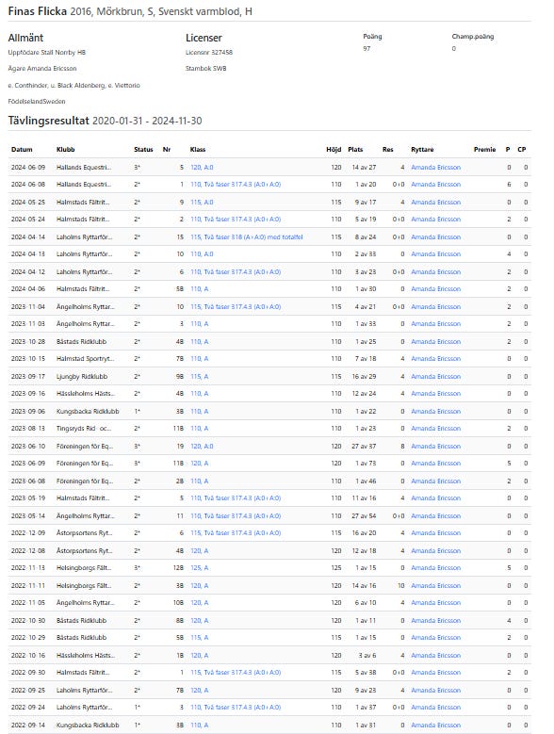Open rider Amanda Ericsson on 2024-06-08 row
This screenshot has height=734, width=554.
pyautogui.click(x=435, y=185)
